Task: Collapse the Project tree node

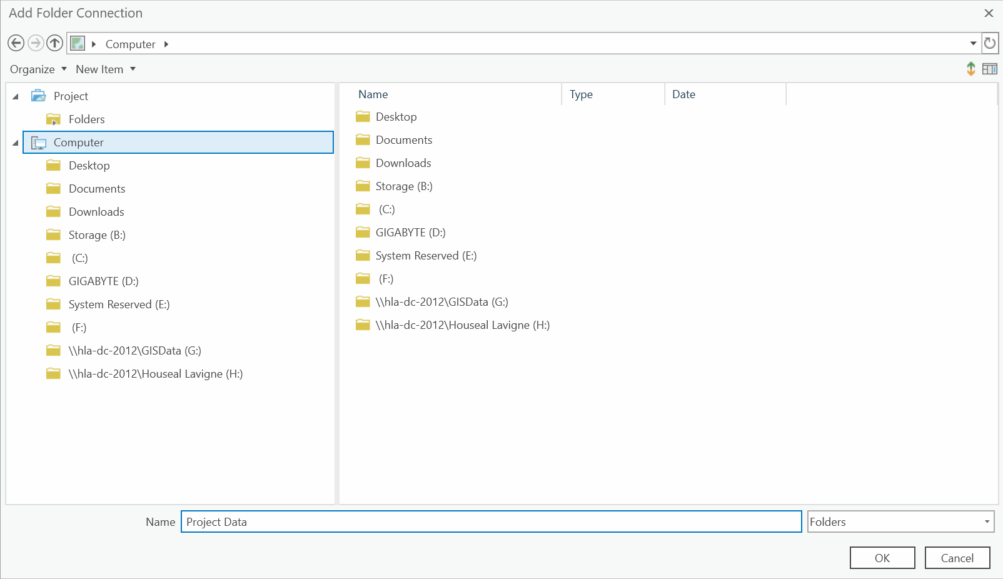Action: [16, 96]
